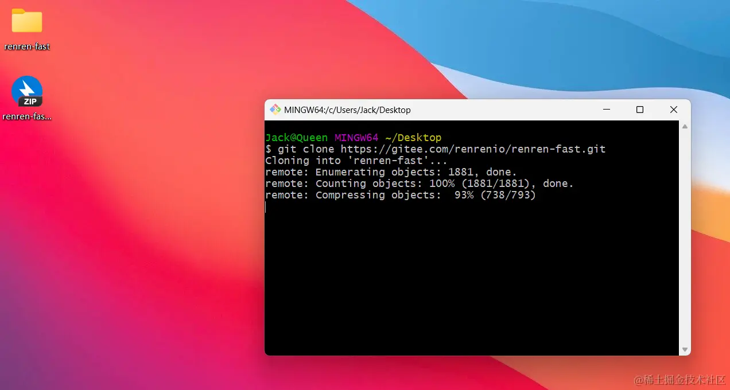
Task: Maximize the MINGW64 terminal window
Action: [x=640, y=110]
